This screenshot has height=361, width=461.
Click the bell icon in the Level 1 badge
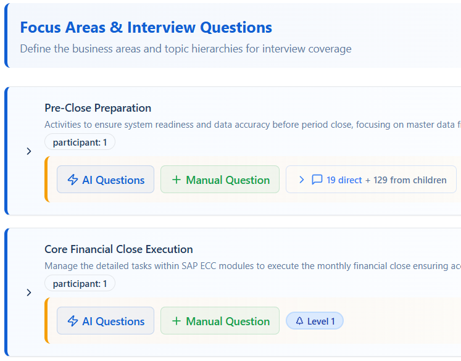300,322
